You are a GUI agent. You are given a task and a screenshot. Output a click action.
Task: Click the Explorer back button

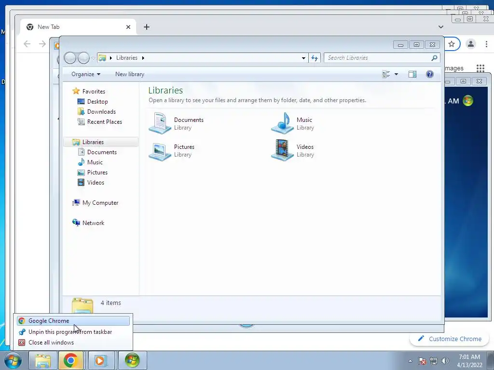70,58
